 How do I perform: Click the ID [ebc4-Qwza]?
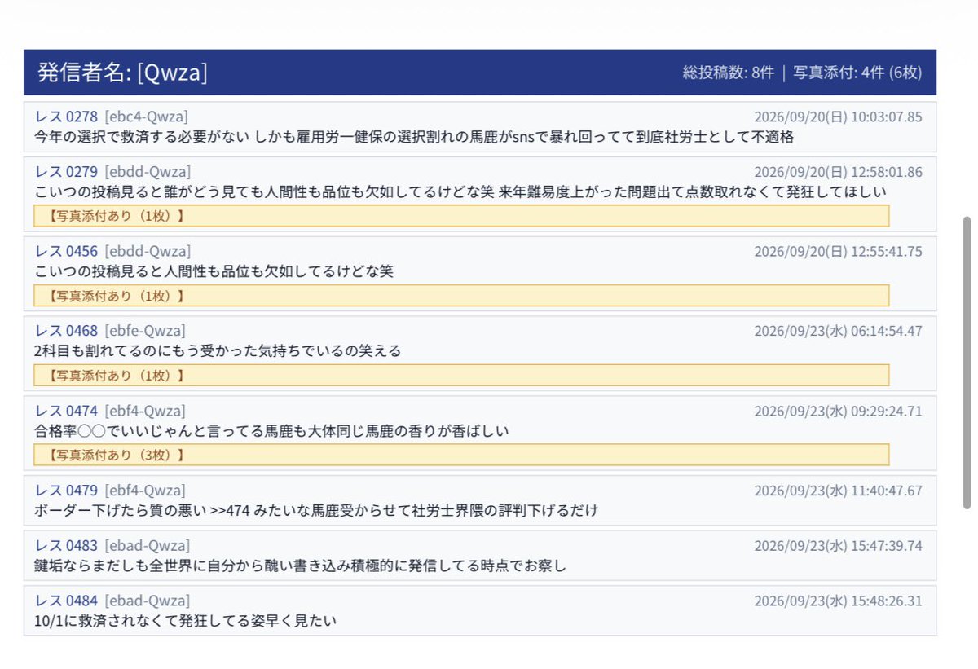point(146,117)
